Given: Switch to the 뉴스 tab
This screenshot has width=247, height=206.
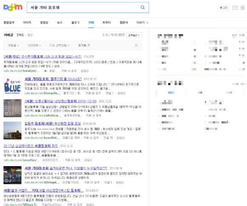Looking at the screenshot, I should (x=60, y=23).
